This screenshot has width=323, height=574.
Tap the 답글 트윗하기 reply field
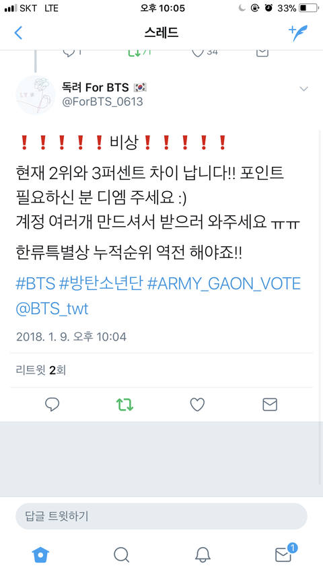[161, 516]
